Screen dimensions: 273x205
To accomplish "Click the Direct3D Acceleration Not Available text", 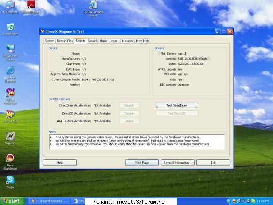I will pos(102,113).
